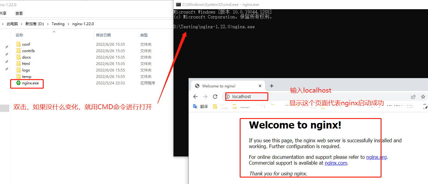Expand breadcrumb chevron after 此电脑
This screenshot has width=428, height=184.
tap(22, 24)
